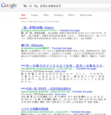111x115 pixels.
Task: Click the www.si-gichokai.jp green URL
Action: (45, 92)
